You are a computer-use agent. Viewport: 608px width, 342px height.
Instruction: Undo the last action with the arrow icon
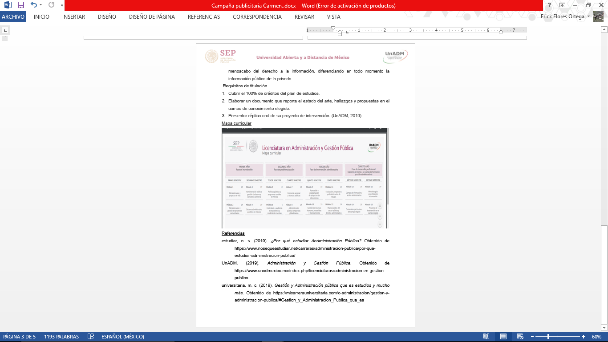pos(33,5)
